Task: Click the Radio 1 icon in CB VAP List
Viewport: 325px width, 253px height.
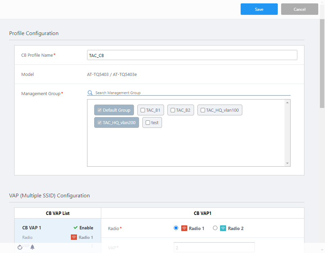Action: 74,237
